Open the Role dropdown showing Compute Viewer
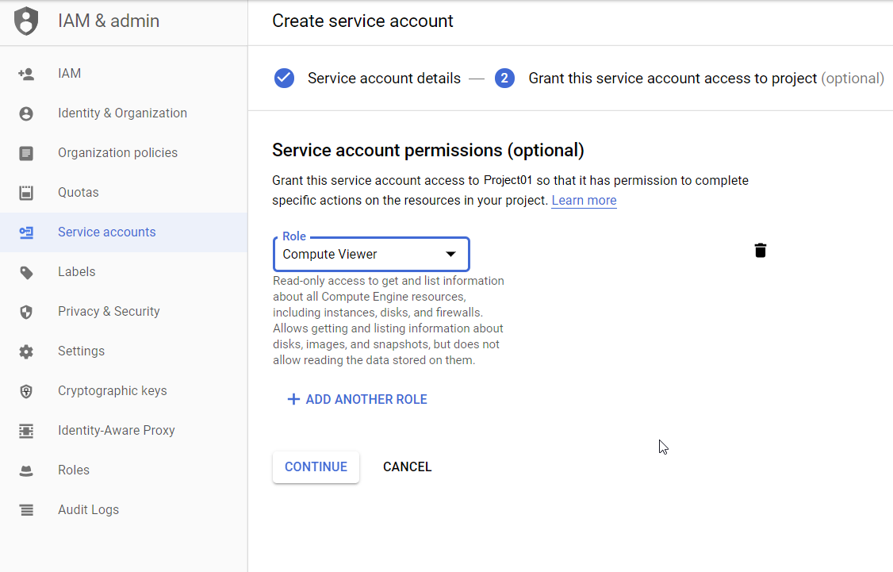Screen dimensions: 893x572 (371, 254)
